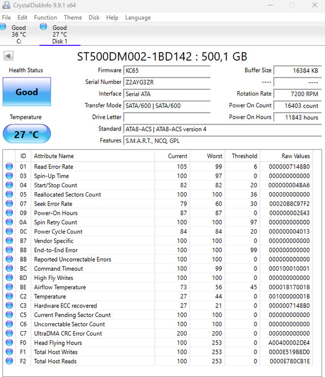Viewport: 325px width, 377px height.
Task: Click the status orb for Seek Error Rate
Action: point(9,204)
